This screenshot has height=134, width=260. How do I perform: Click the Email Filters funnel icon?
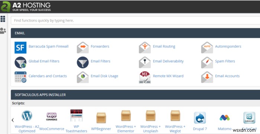point(83,62)
